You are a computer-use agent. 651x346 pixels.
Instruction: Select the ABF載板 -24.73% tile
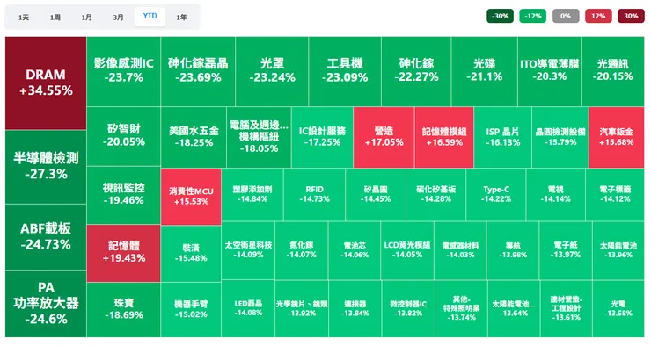click(46, 237)
